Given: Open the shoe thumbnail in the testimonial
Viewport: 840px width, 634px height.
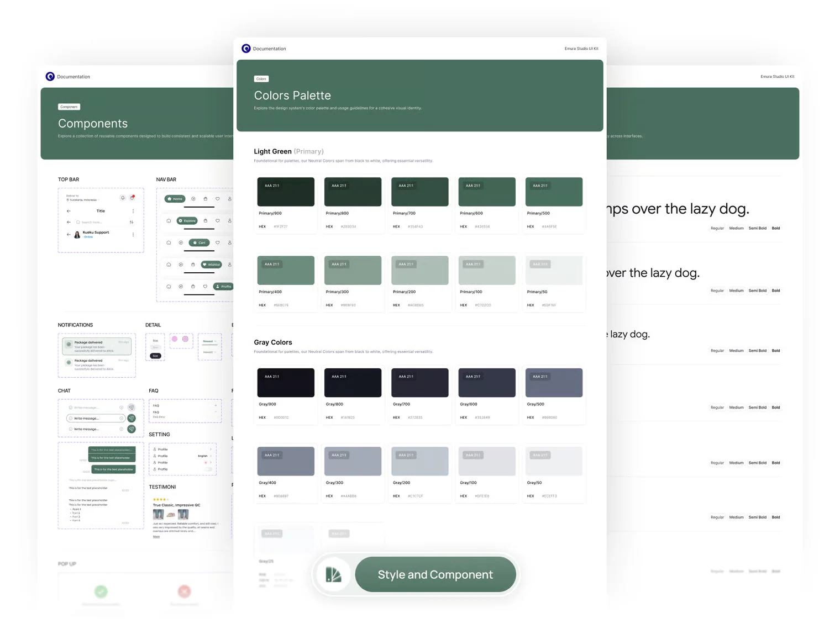Looking at the screenshot, I should (x=171, y=515).
